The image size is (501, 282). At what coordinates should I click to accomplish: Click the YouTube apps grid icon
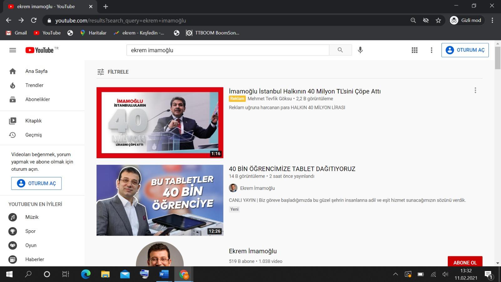click(414, 50)
